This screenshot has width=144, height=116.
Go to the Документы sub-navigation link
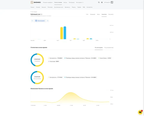[x=67, y=7]
